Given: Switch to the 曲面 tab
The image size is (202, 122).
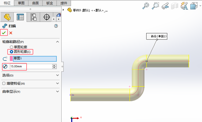Looking at the screenshot, I should [x=35, y=3].
